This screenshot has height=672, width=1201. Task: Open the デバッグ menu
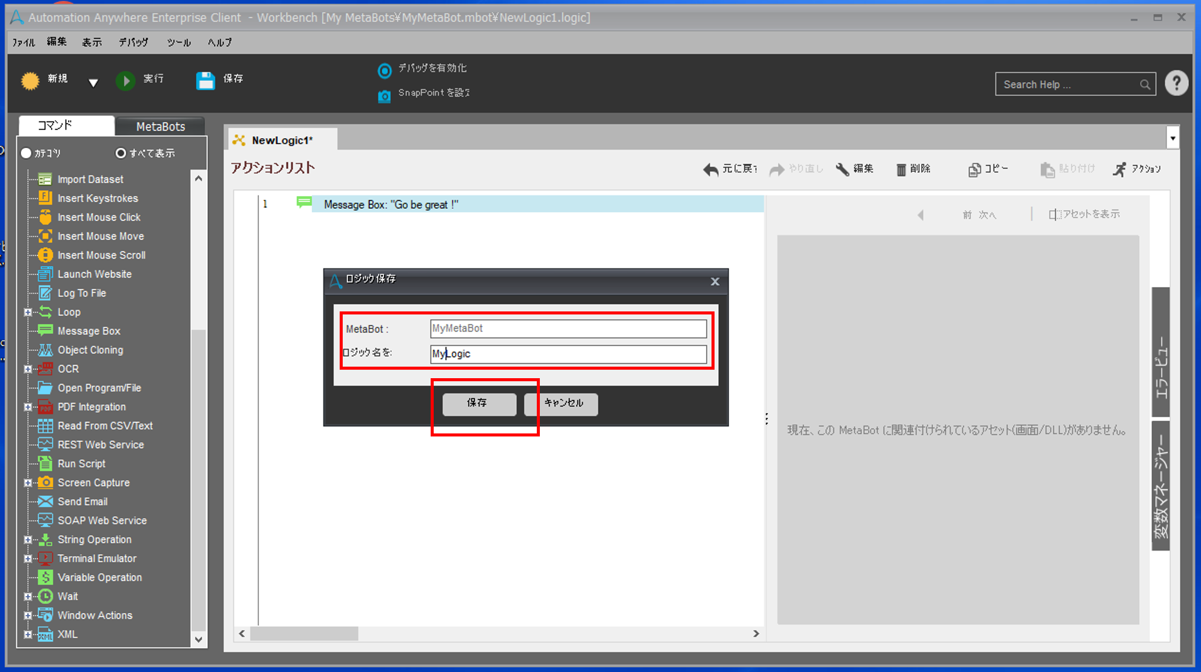(x=133, y=42)
